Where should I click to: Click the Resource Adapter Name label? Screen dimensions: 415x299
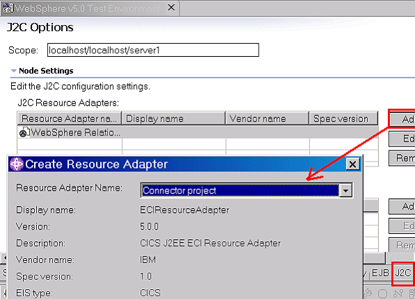[69, 188]
